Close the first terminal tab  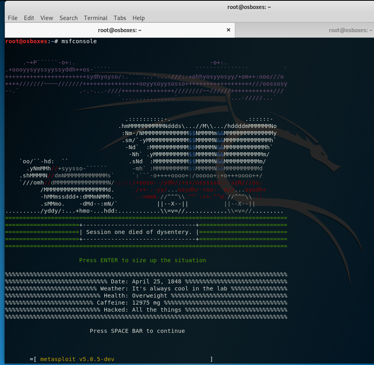pos(229,29)
